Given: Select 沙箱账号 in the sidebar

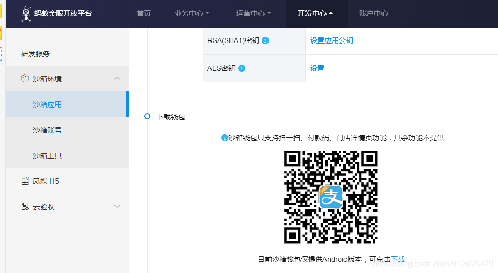Looking at the screenshot, I should pyautogui.click(x=67, y=130).
